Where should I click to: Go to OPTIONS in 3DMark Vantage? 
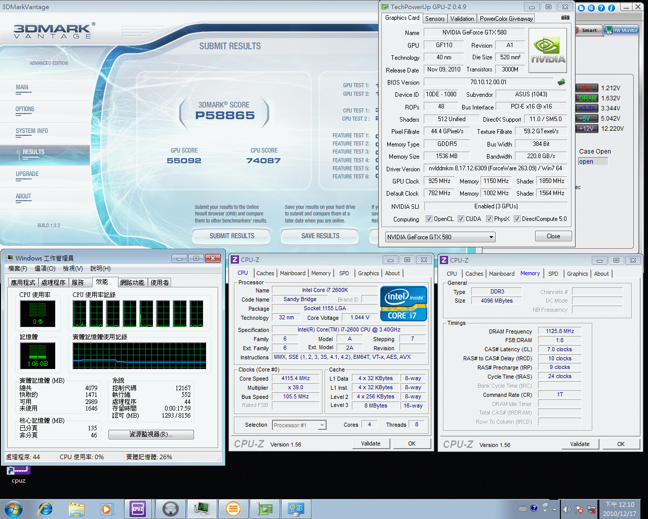(x=25, y=109)
